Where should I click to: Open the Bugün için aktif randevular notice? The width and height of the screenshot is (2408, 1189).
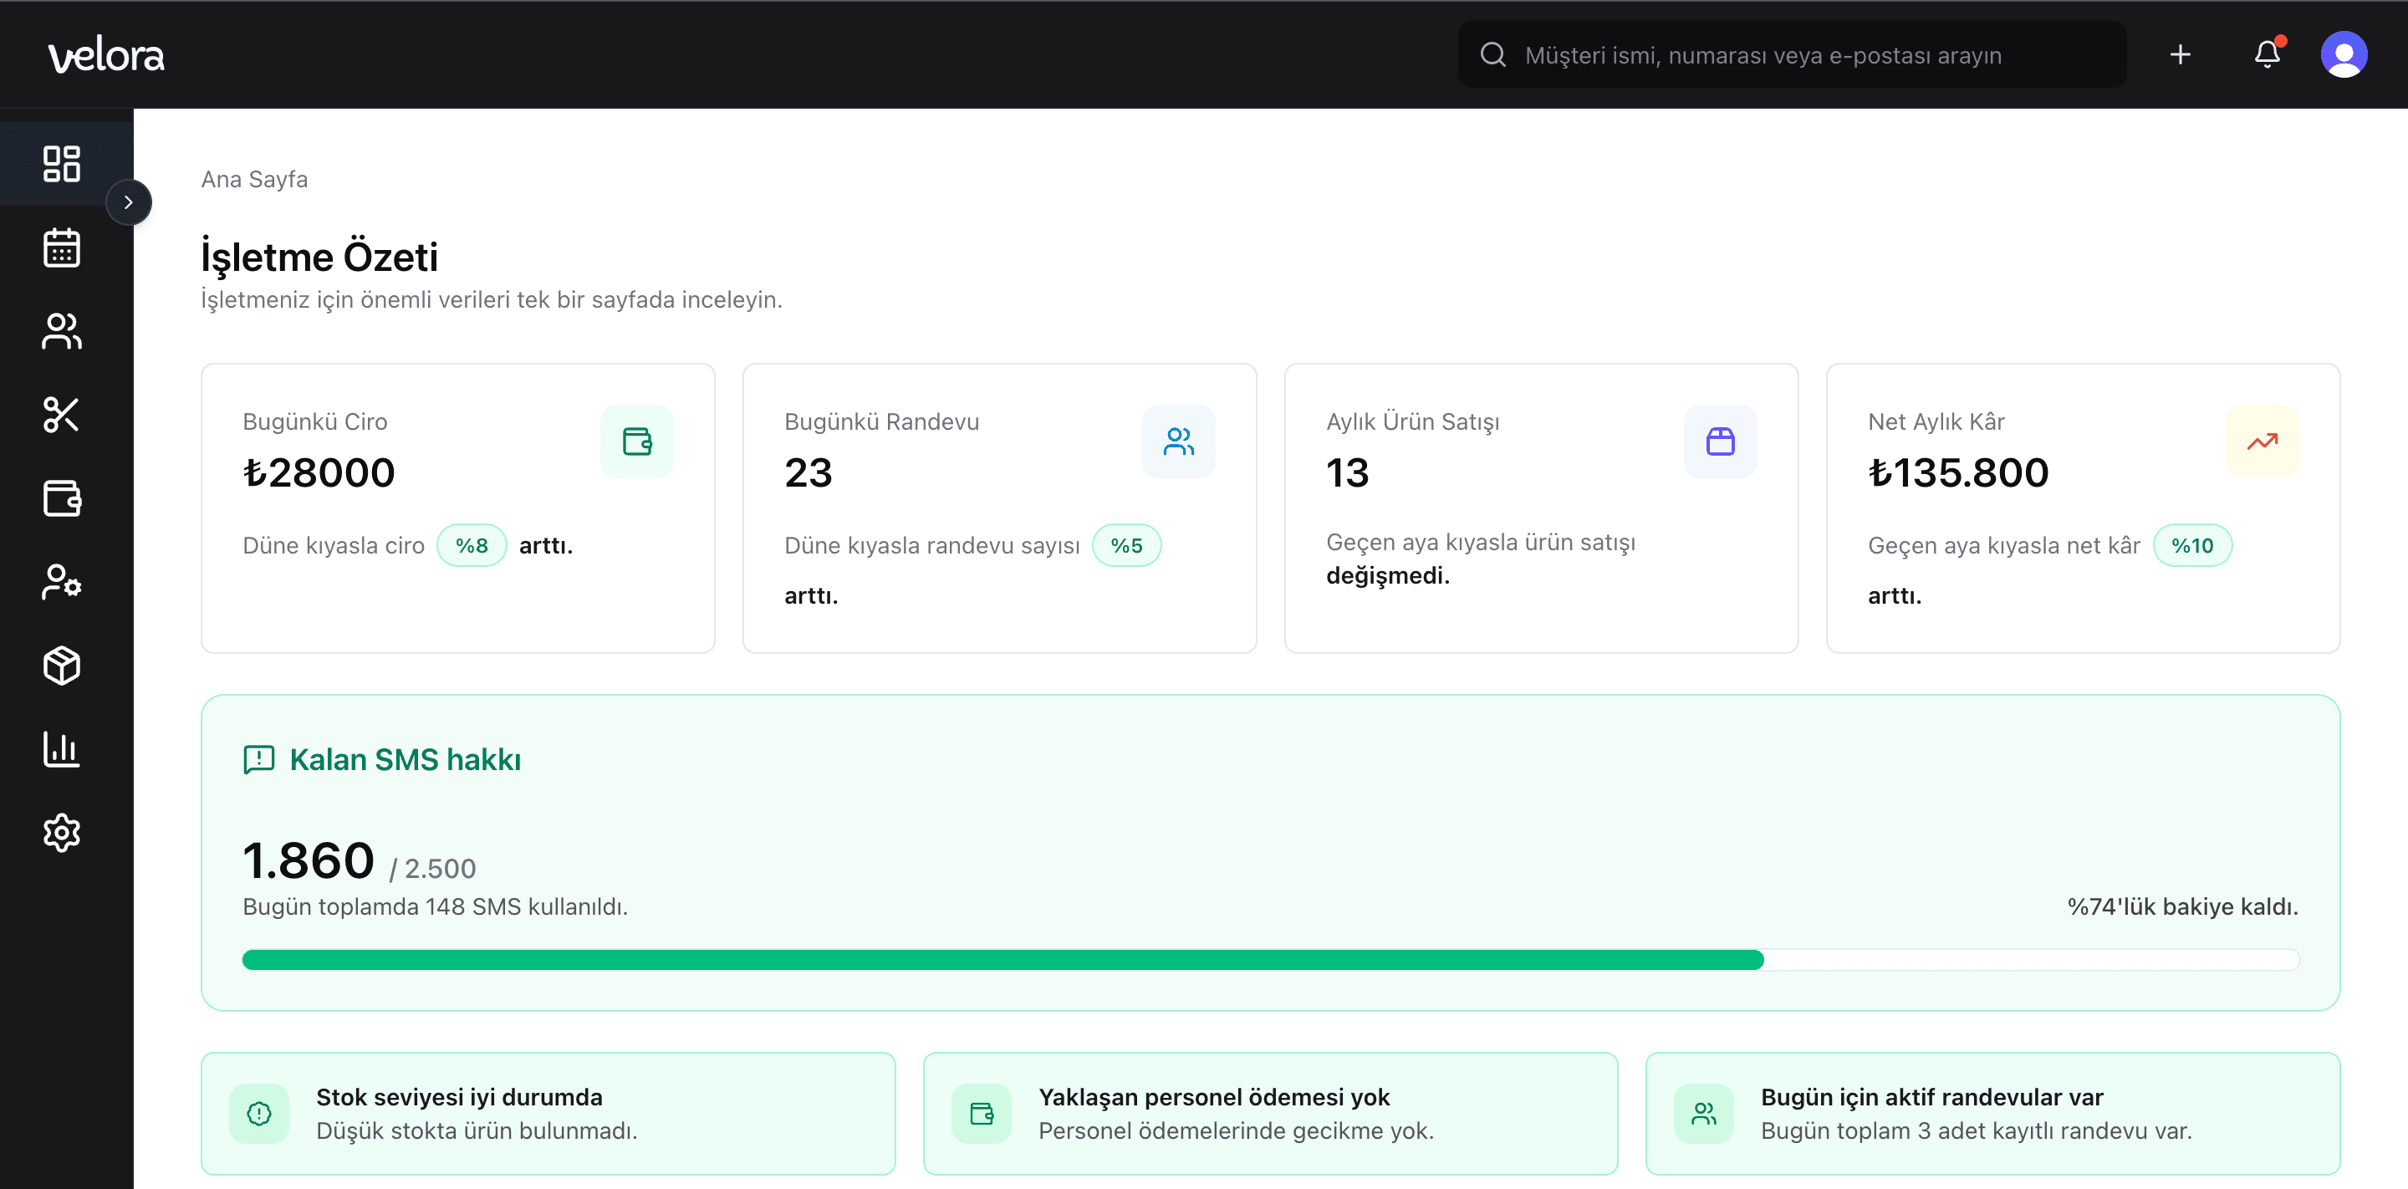1992,1113
